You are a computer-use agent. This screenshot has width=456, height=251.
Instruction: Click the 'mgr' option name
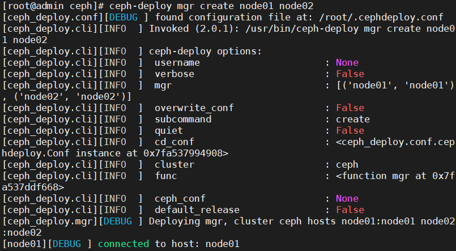click(x=163, y=85)
